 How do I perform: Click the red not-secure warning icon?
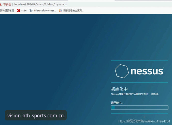click(1, 4)
